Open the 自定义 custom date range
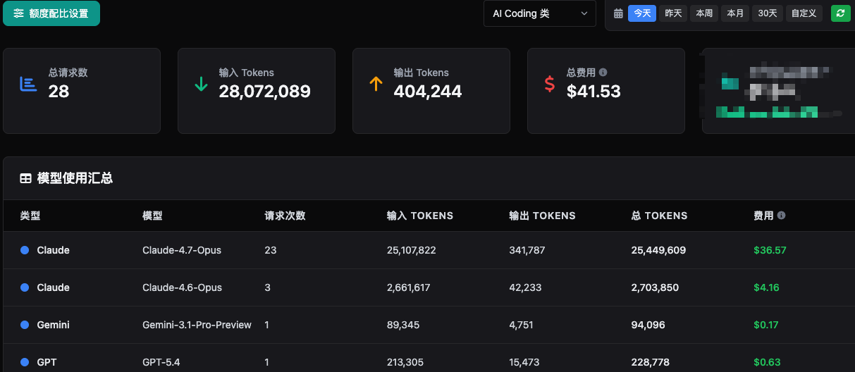 (x=804, y=13)
